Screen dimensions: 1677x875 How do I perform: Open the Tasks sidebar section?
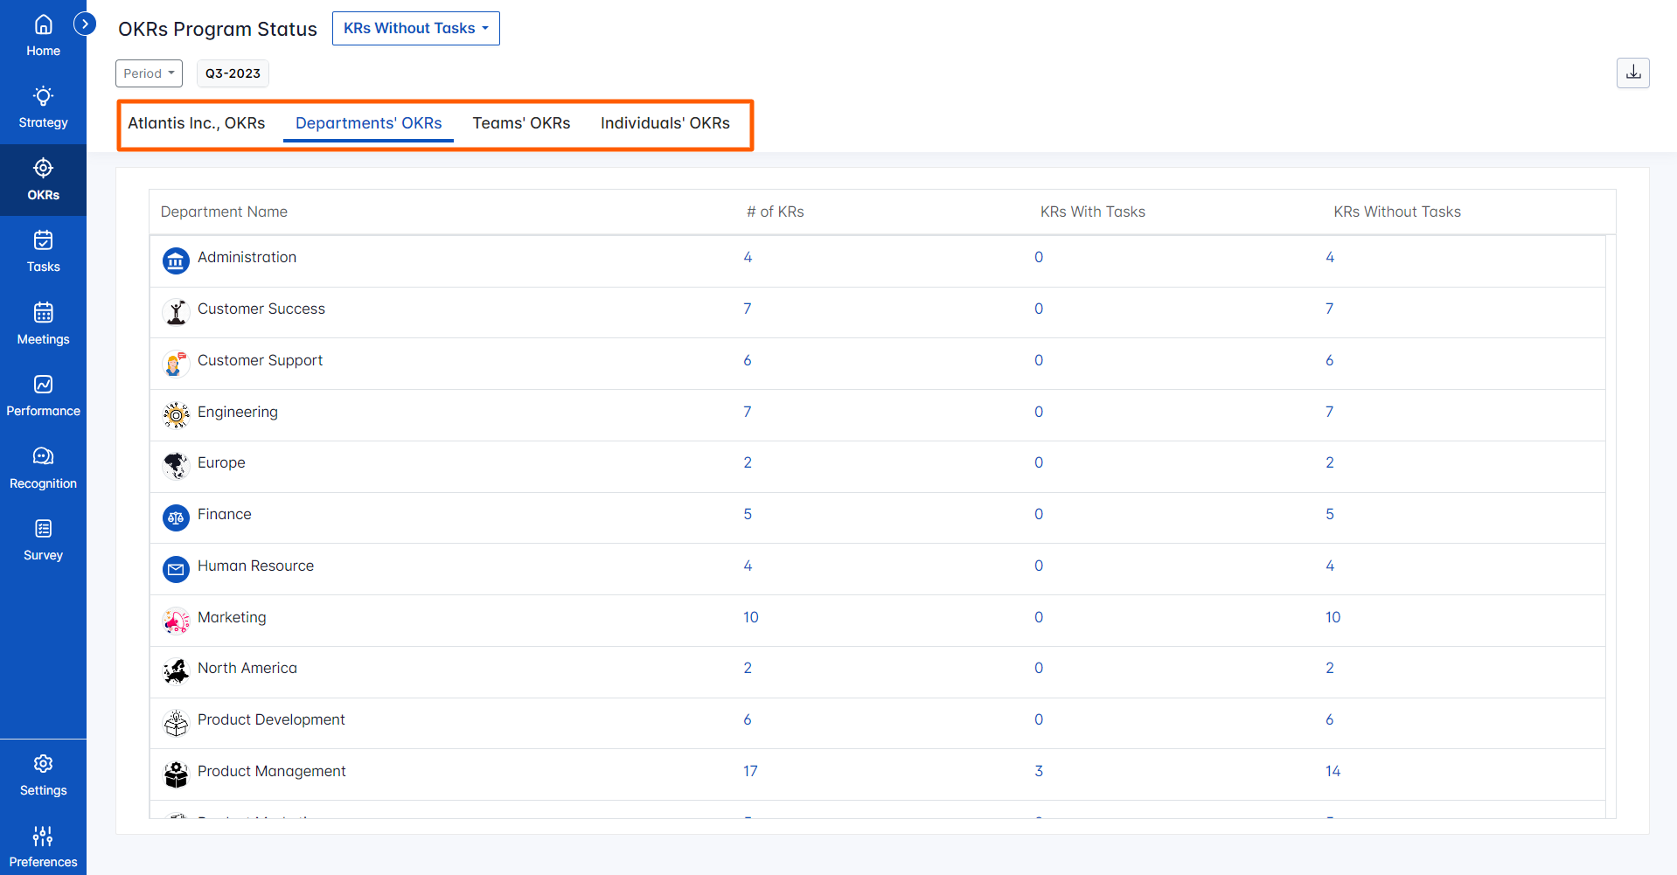point(43,252)
